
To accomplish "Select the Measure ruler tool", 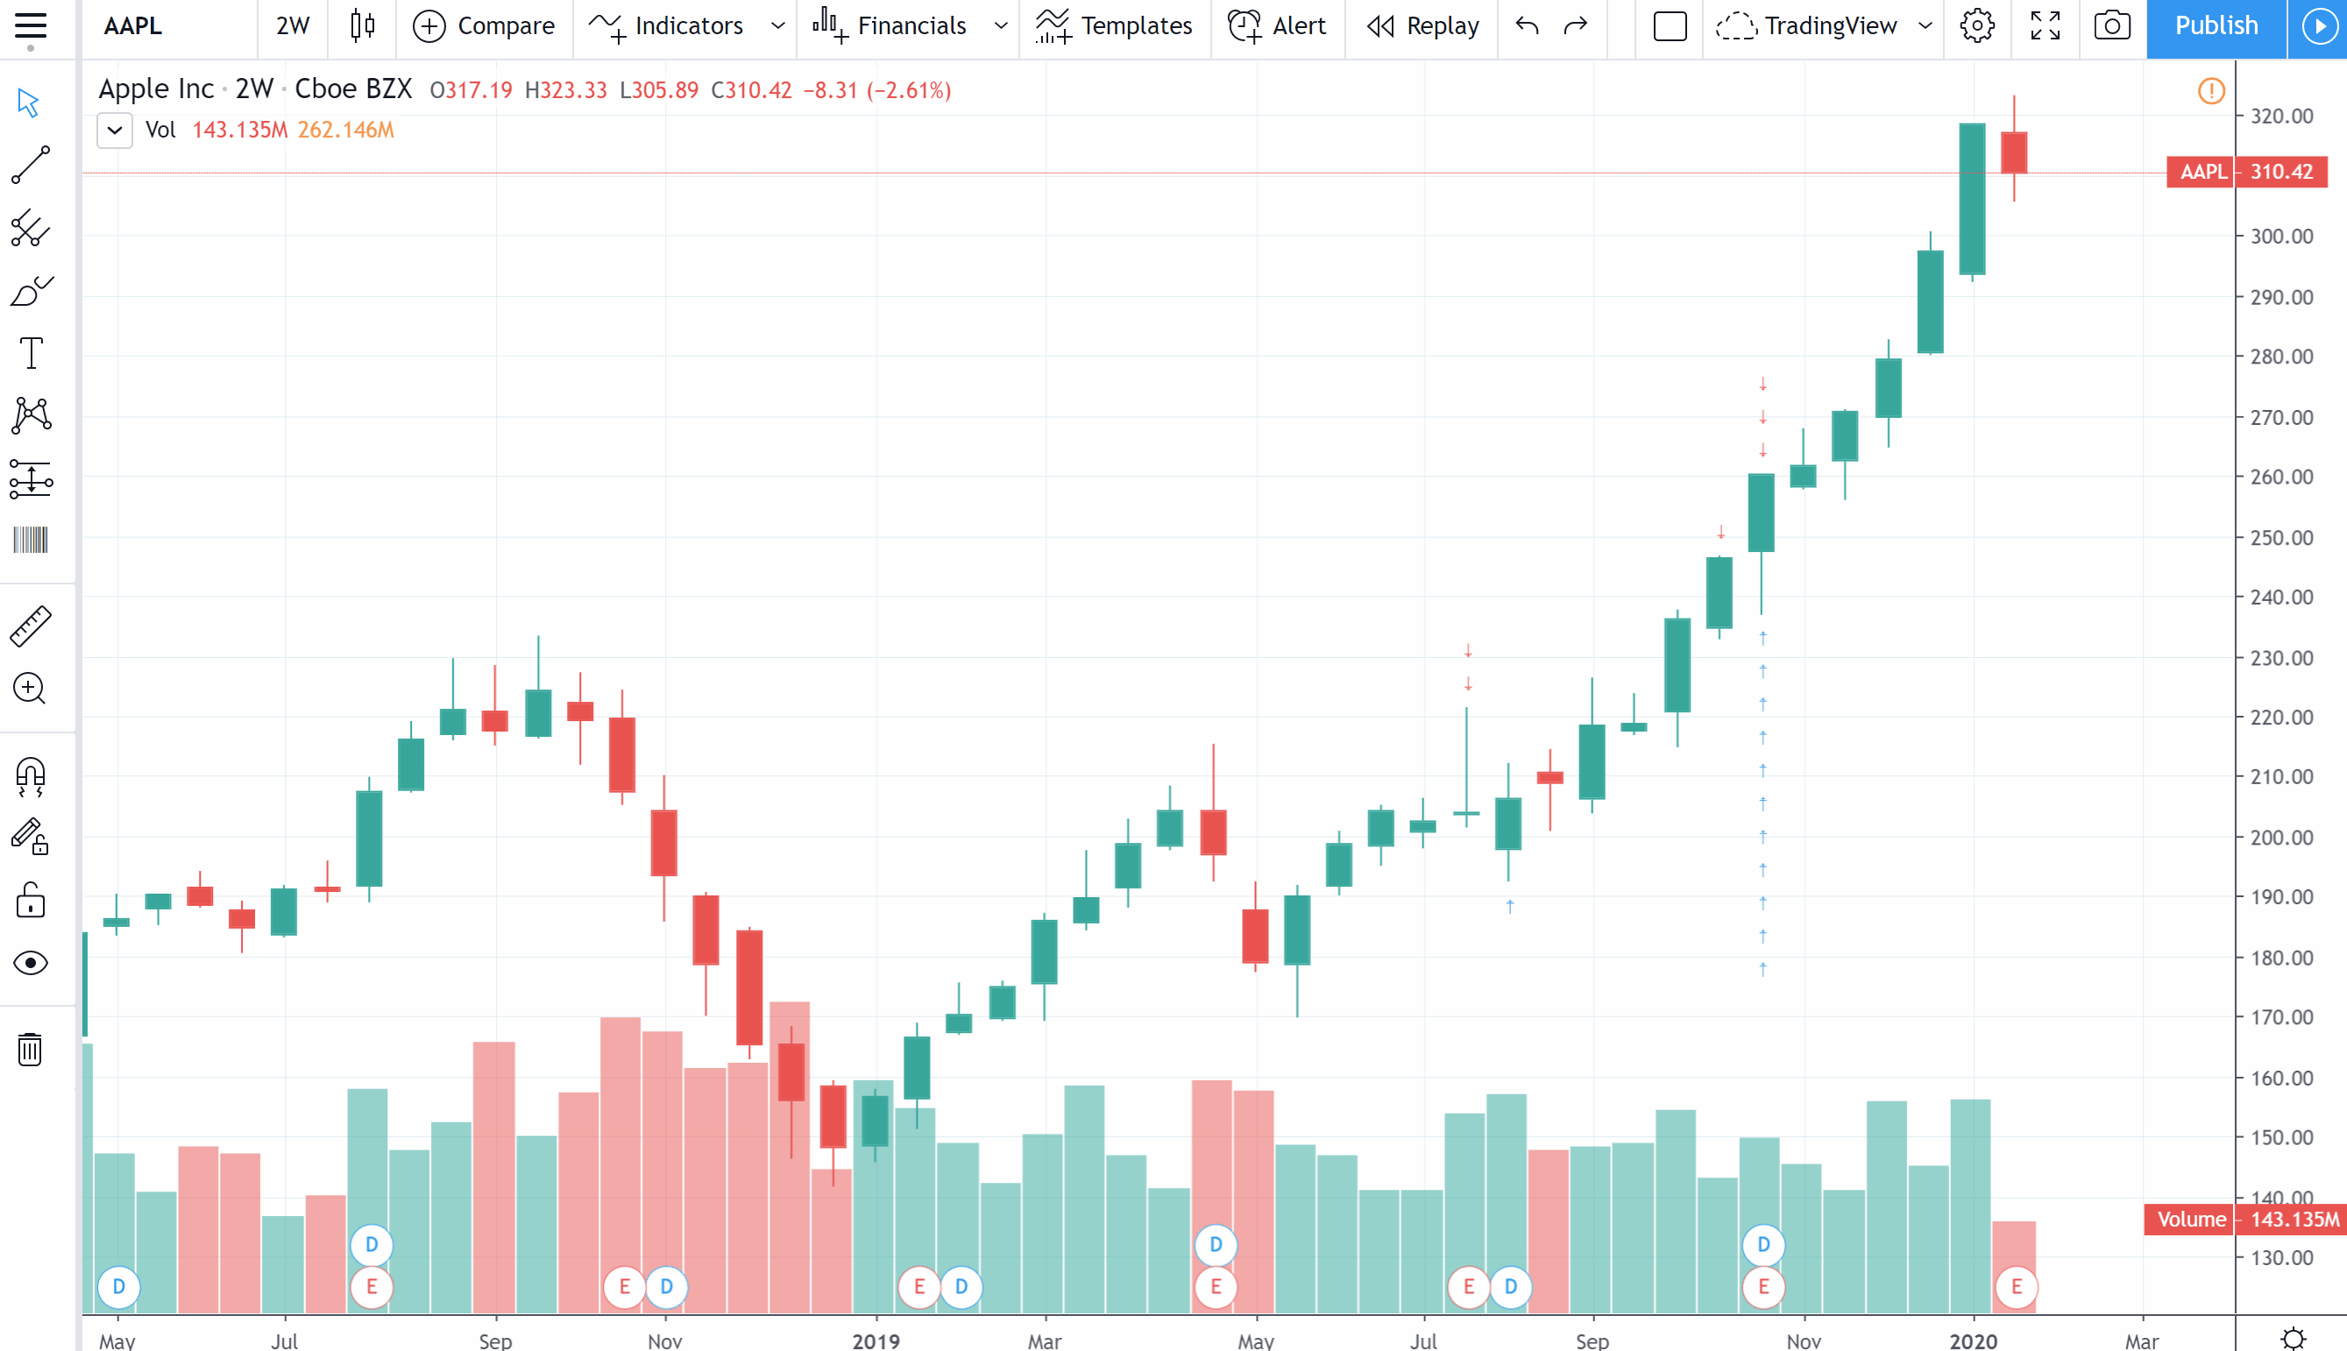I will pyautogui.click(x=31, y=624).
